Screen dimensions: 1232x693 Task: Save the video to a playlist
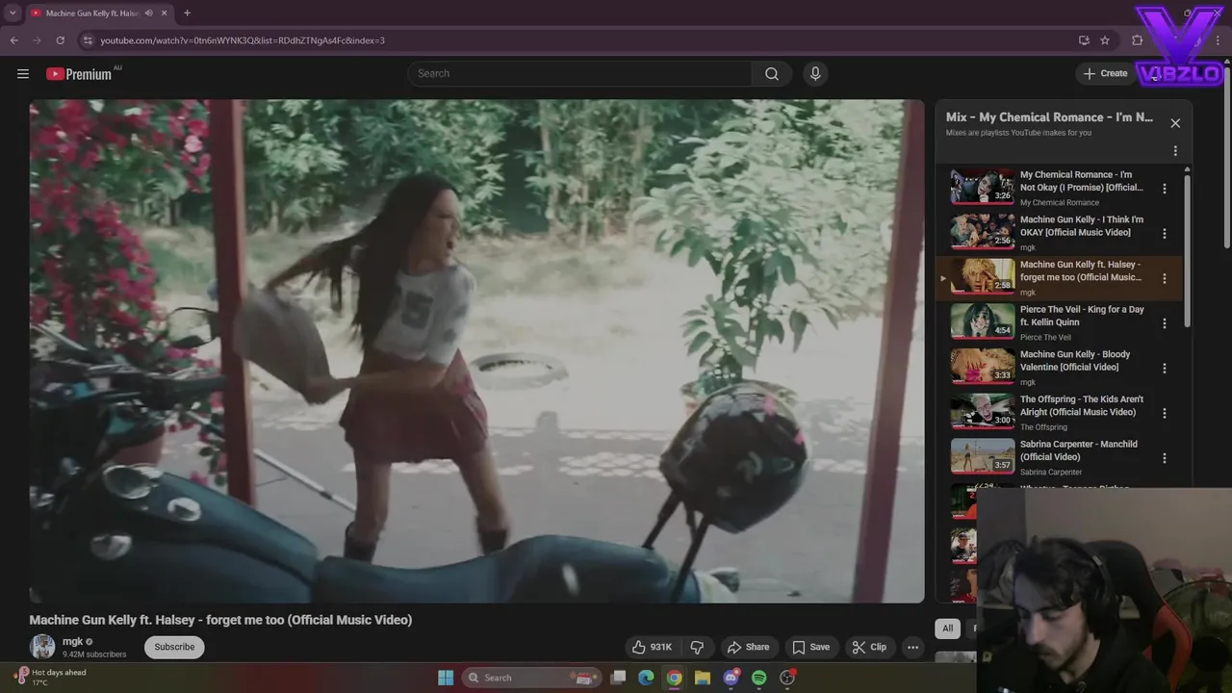[x=810, y=647]
